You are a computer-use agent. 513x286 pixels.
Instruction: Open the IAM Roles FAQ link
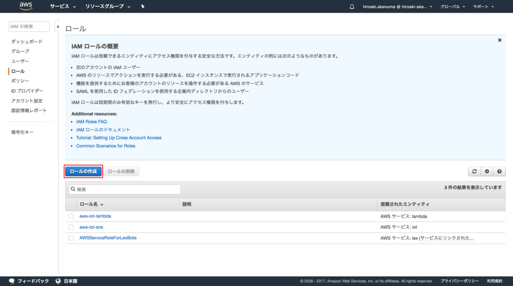click(x=92, y=122)
